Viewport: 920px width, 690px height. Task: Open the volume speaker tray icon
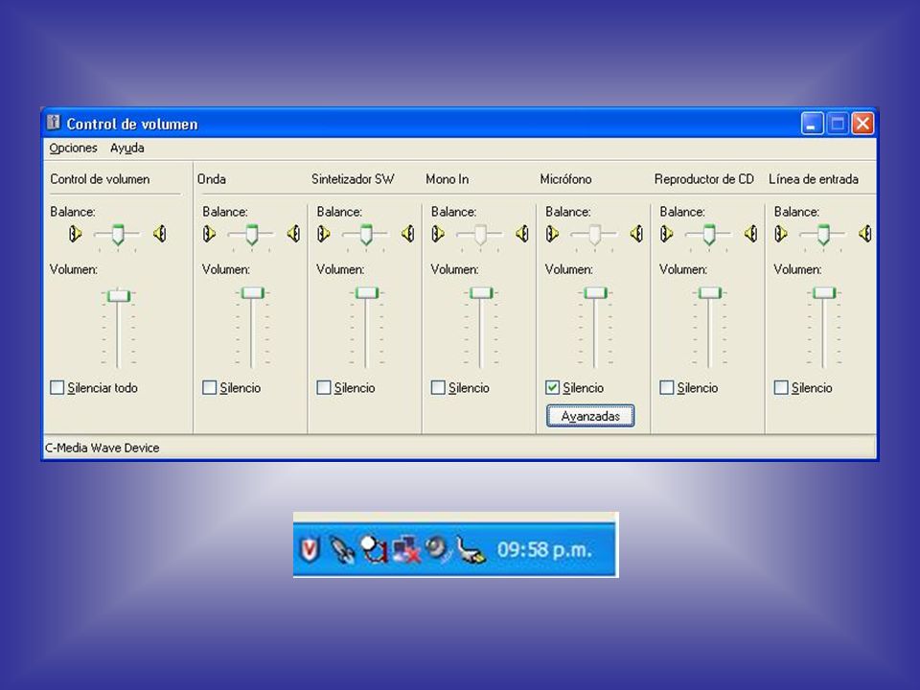point(437,548)
